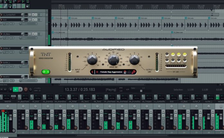Arm the Vocals1 track for recording
This screenshot has width=224, height=138.
click(1, 77)
